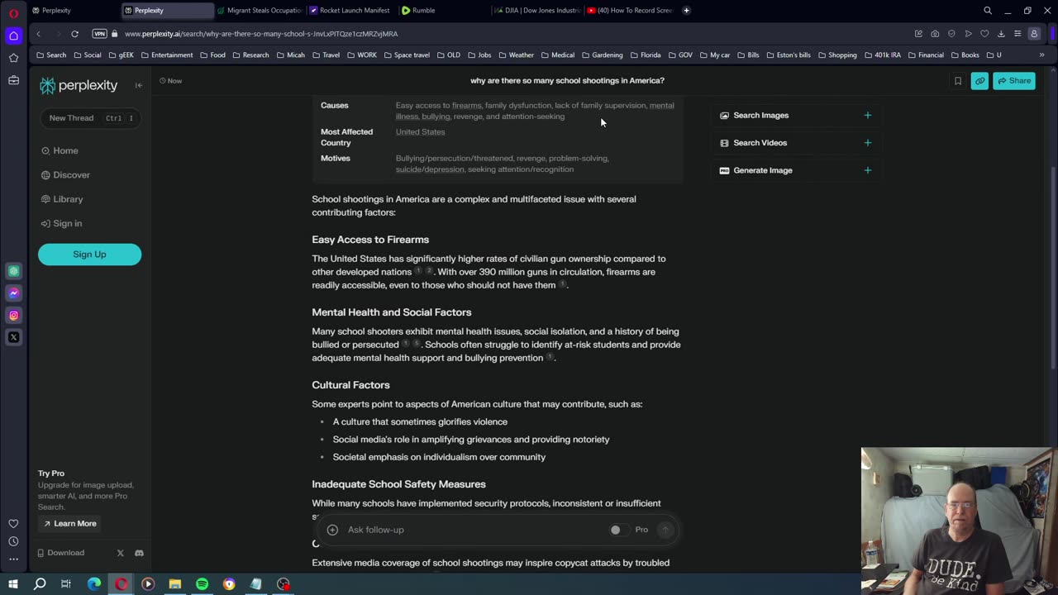Open Instagram in the Opera sidebar
This screenshot has width=1058, height=595.
[13, 315]
